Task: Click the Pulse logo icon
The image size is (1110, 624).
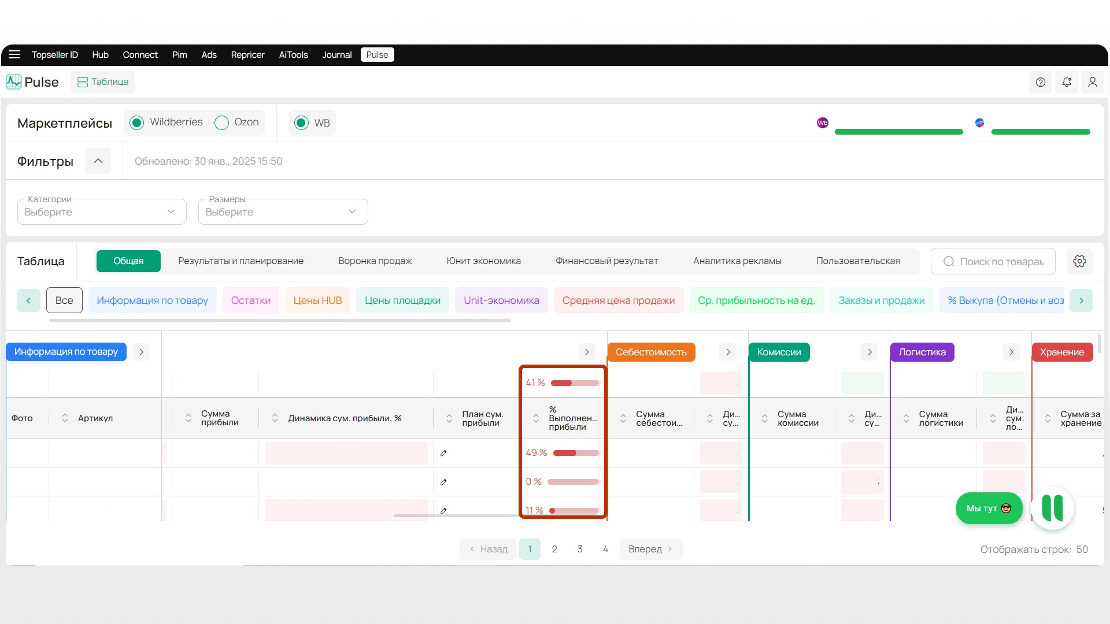Action: [14, 81]
